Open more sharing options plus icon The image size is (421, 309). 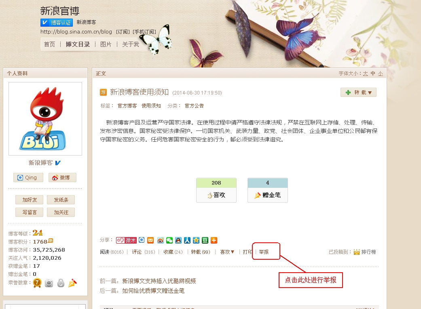(214, 240)
